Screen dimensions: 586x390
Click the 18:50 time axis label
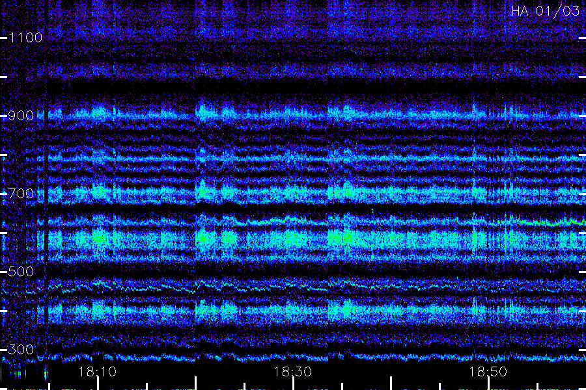click(488, 372)
